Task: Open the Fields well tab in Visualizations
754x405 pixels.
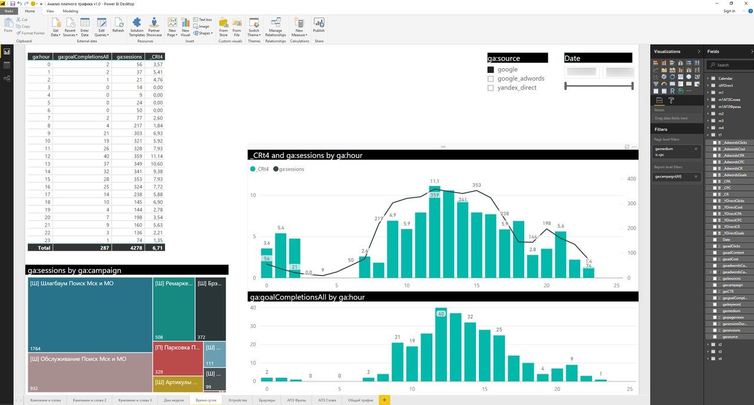Action: click(660, 101)
